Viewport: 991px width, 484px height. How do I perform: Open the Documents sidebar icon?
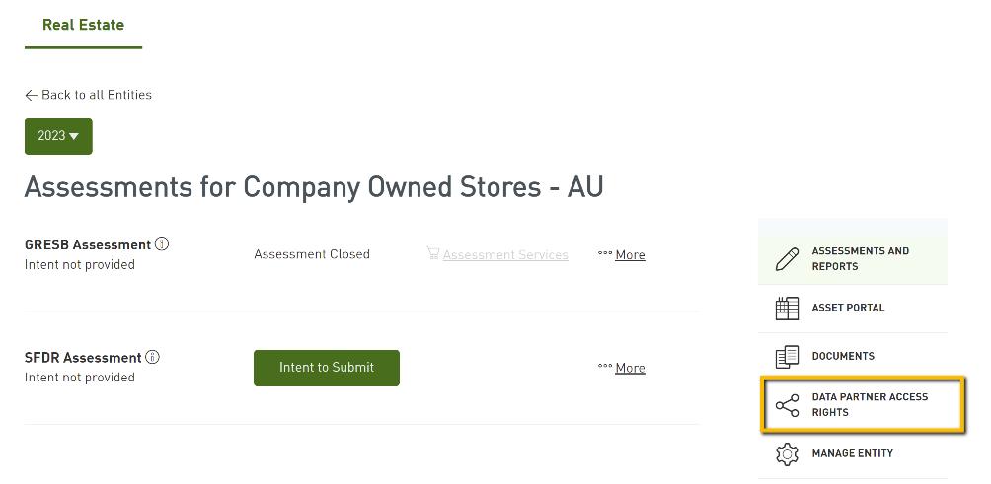[x=787, y=357]
